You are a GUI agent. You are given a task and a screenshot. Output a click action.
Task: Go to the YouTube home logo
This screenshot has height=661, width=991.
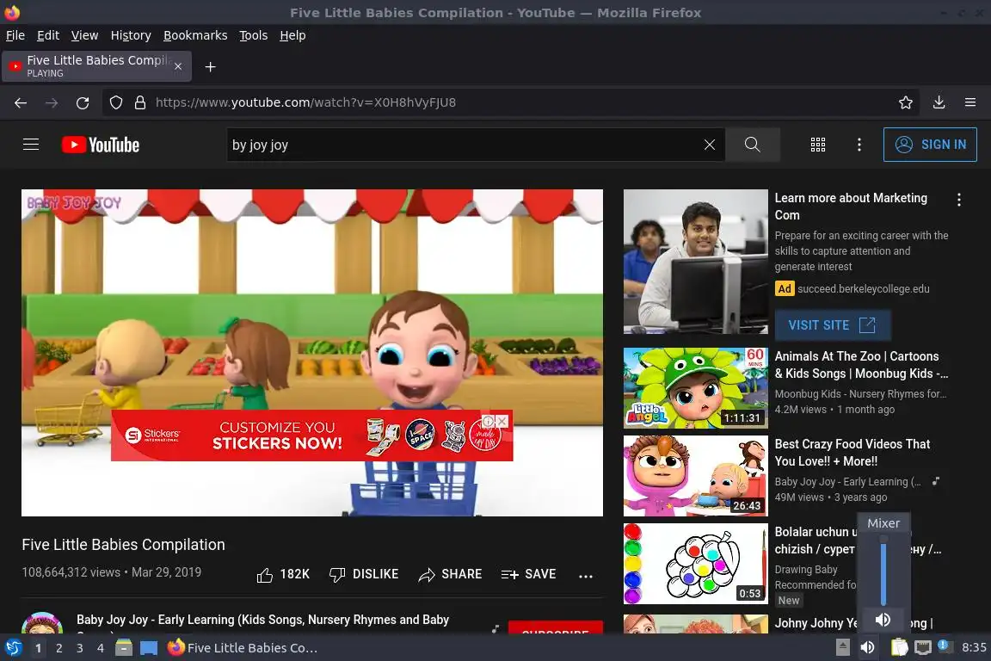click(x=101, y=145)
